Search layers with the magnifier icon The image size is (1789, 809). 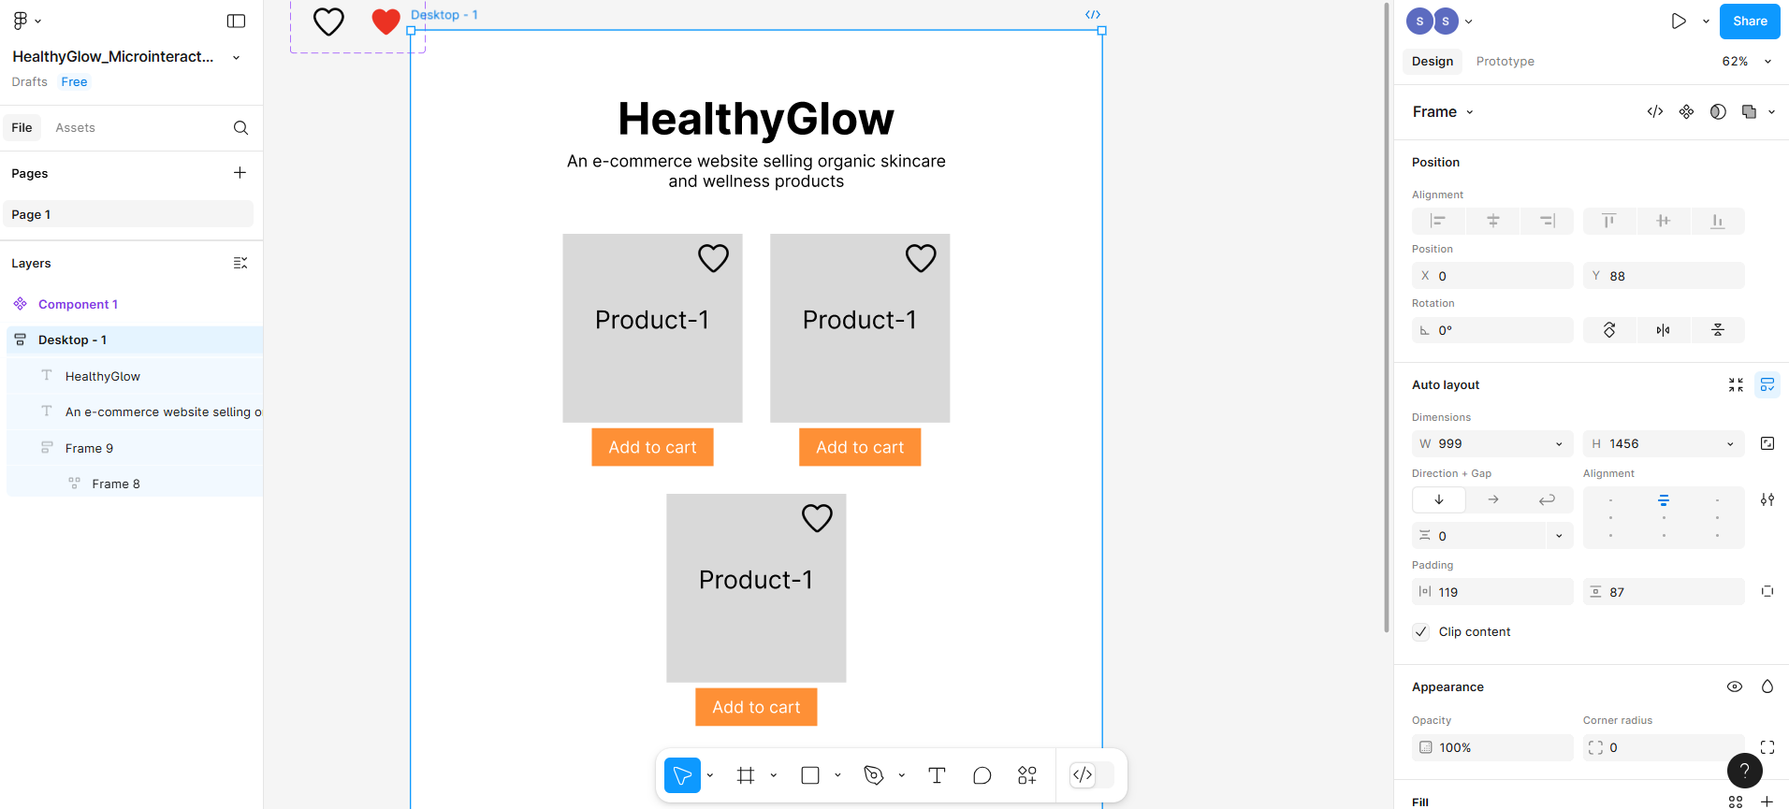point(240,128)
